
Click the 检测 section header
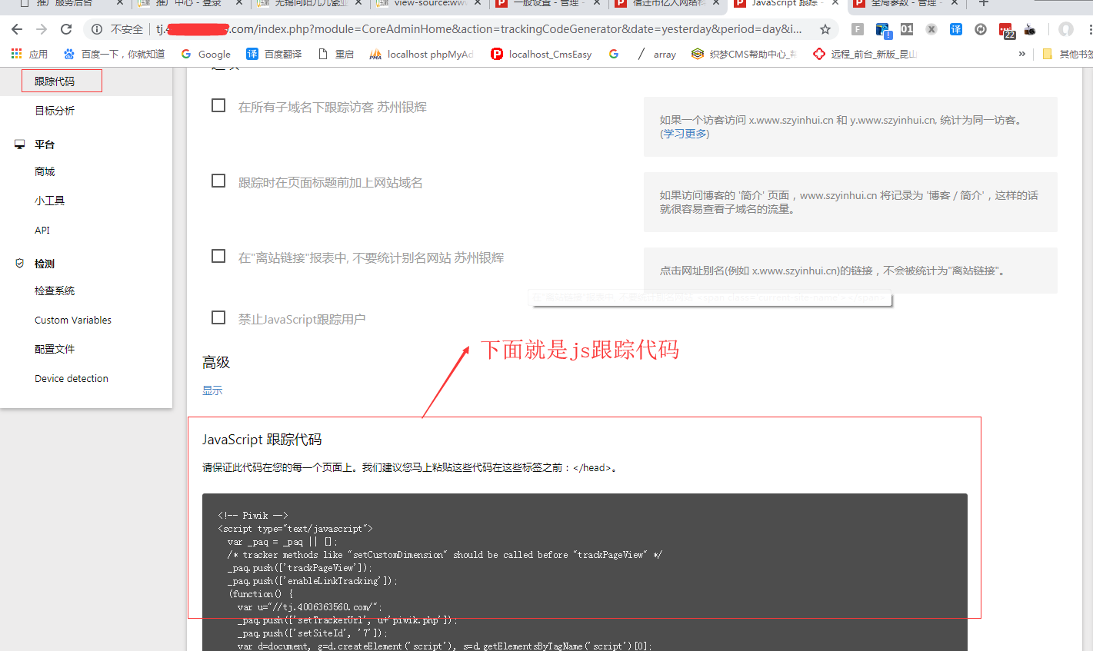45,264
